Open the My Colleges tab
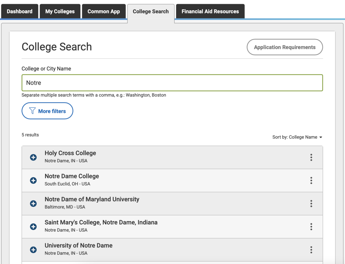Screen dimensions: 345x264 pyautogui.click(x=60, y=12)
